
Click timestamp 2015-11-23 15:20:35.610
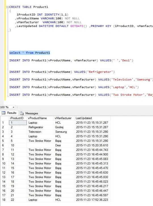click(92, 145)
